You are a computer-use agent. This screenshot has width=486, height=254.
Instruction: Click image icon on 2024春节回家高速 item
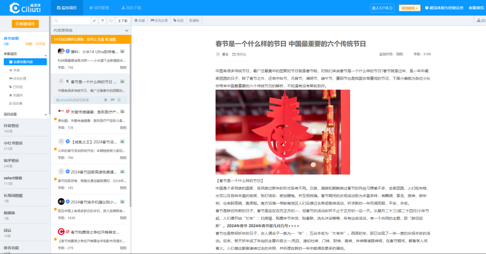coord(122,171)
